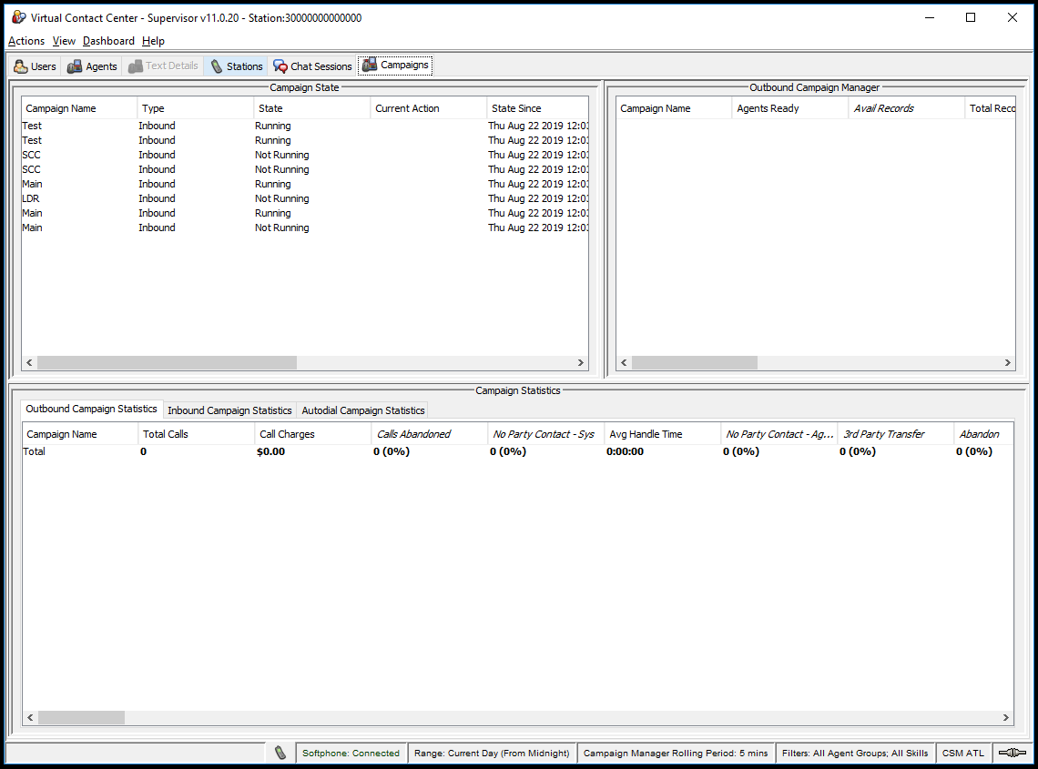The height and width of the screenshot is (769, 1038).
Task: Click the Calls Abandoned column header
Action: 430,434
